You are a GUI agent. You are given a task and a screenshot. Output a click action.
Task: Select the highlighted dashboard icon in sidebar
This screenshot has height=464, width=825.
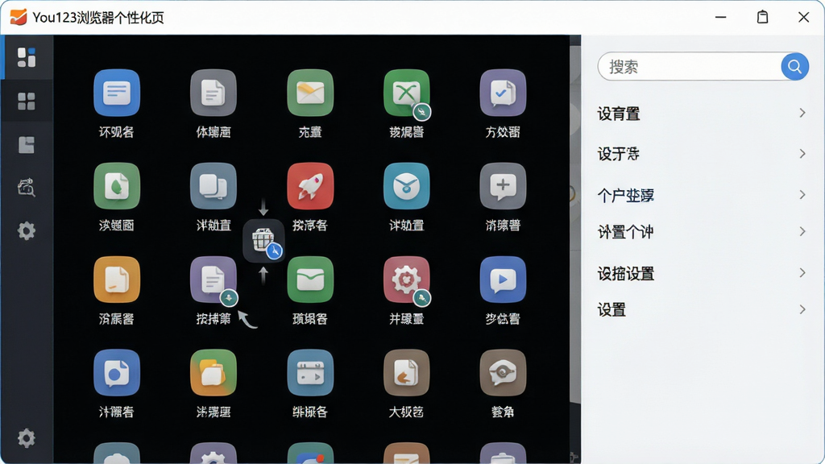tap(27, 57)
